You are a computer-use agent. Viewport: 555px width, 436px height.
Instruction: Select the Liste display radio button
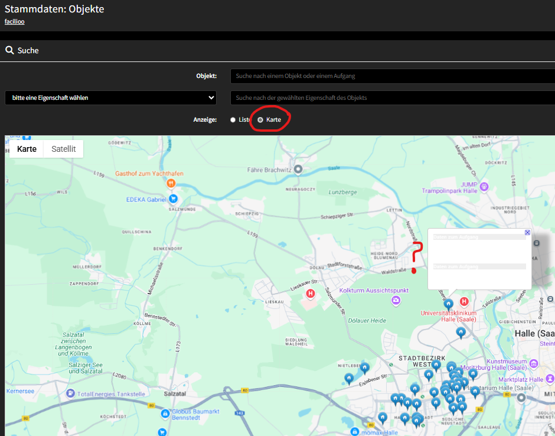point(233,120)
